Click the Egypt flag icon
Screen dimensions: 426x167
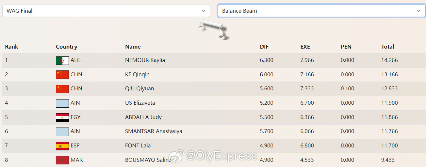click(62, 117)
